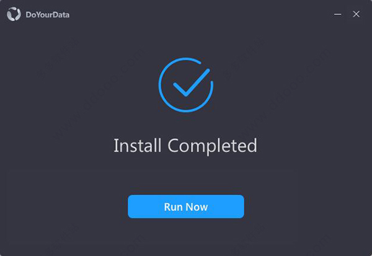Select the tick mark inside the circle
Image resolution: width=372 pixels, height=256 pixels.
(x=191, y=82)
